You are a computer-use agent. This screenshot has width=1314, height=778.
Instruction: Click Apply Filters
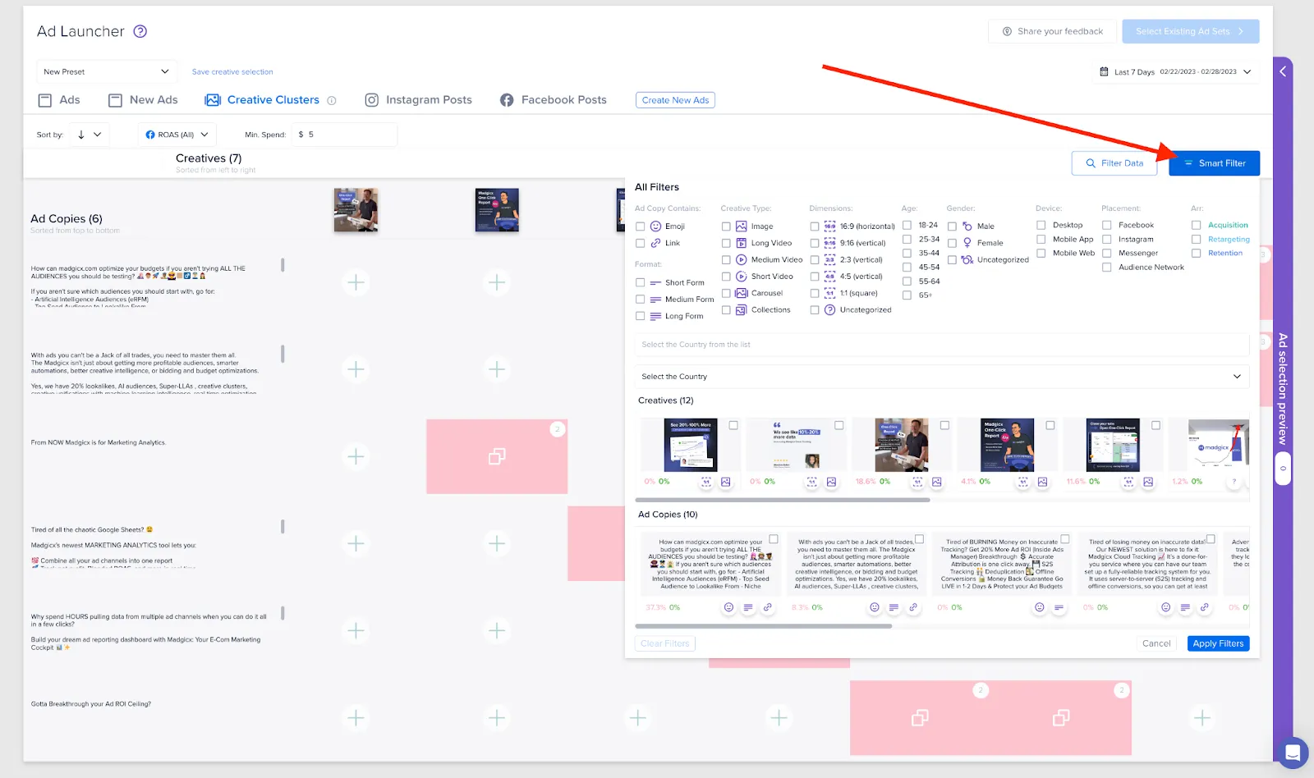coord(1218,643)
